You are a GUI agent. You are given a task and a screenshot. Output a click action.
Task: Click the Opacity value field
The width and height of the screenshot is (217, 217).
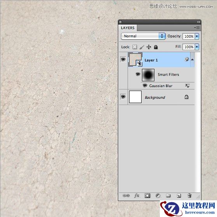189,37
